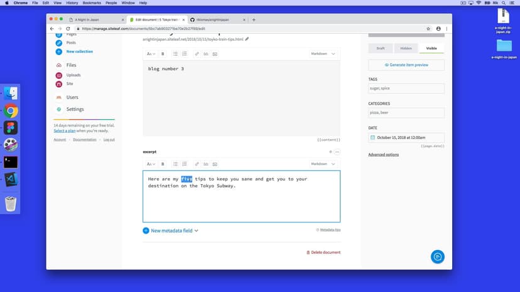The width and height of the screenshot is (520, 292).
Task: Click the Uploads icon in sidebar
Action: pos(59,75)
